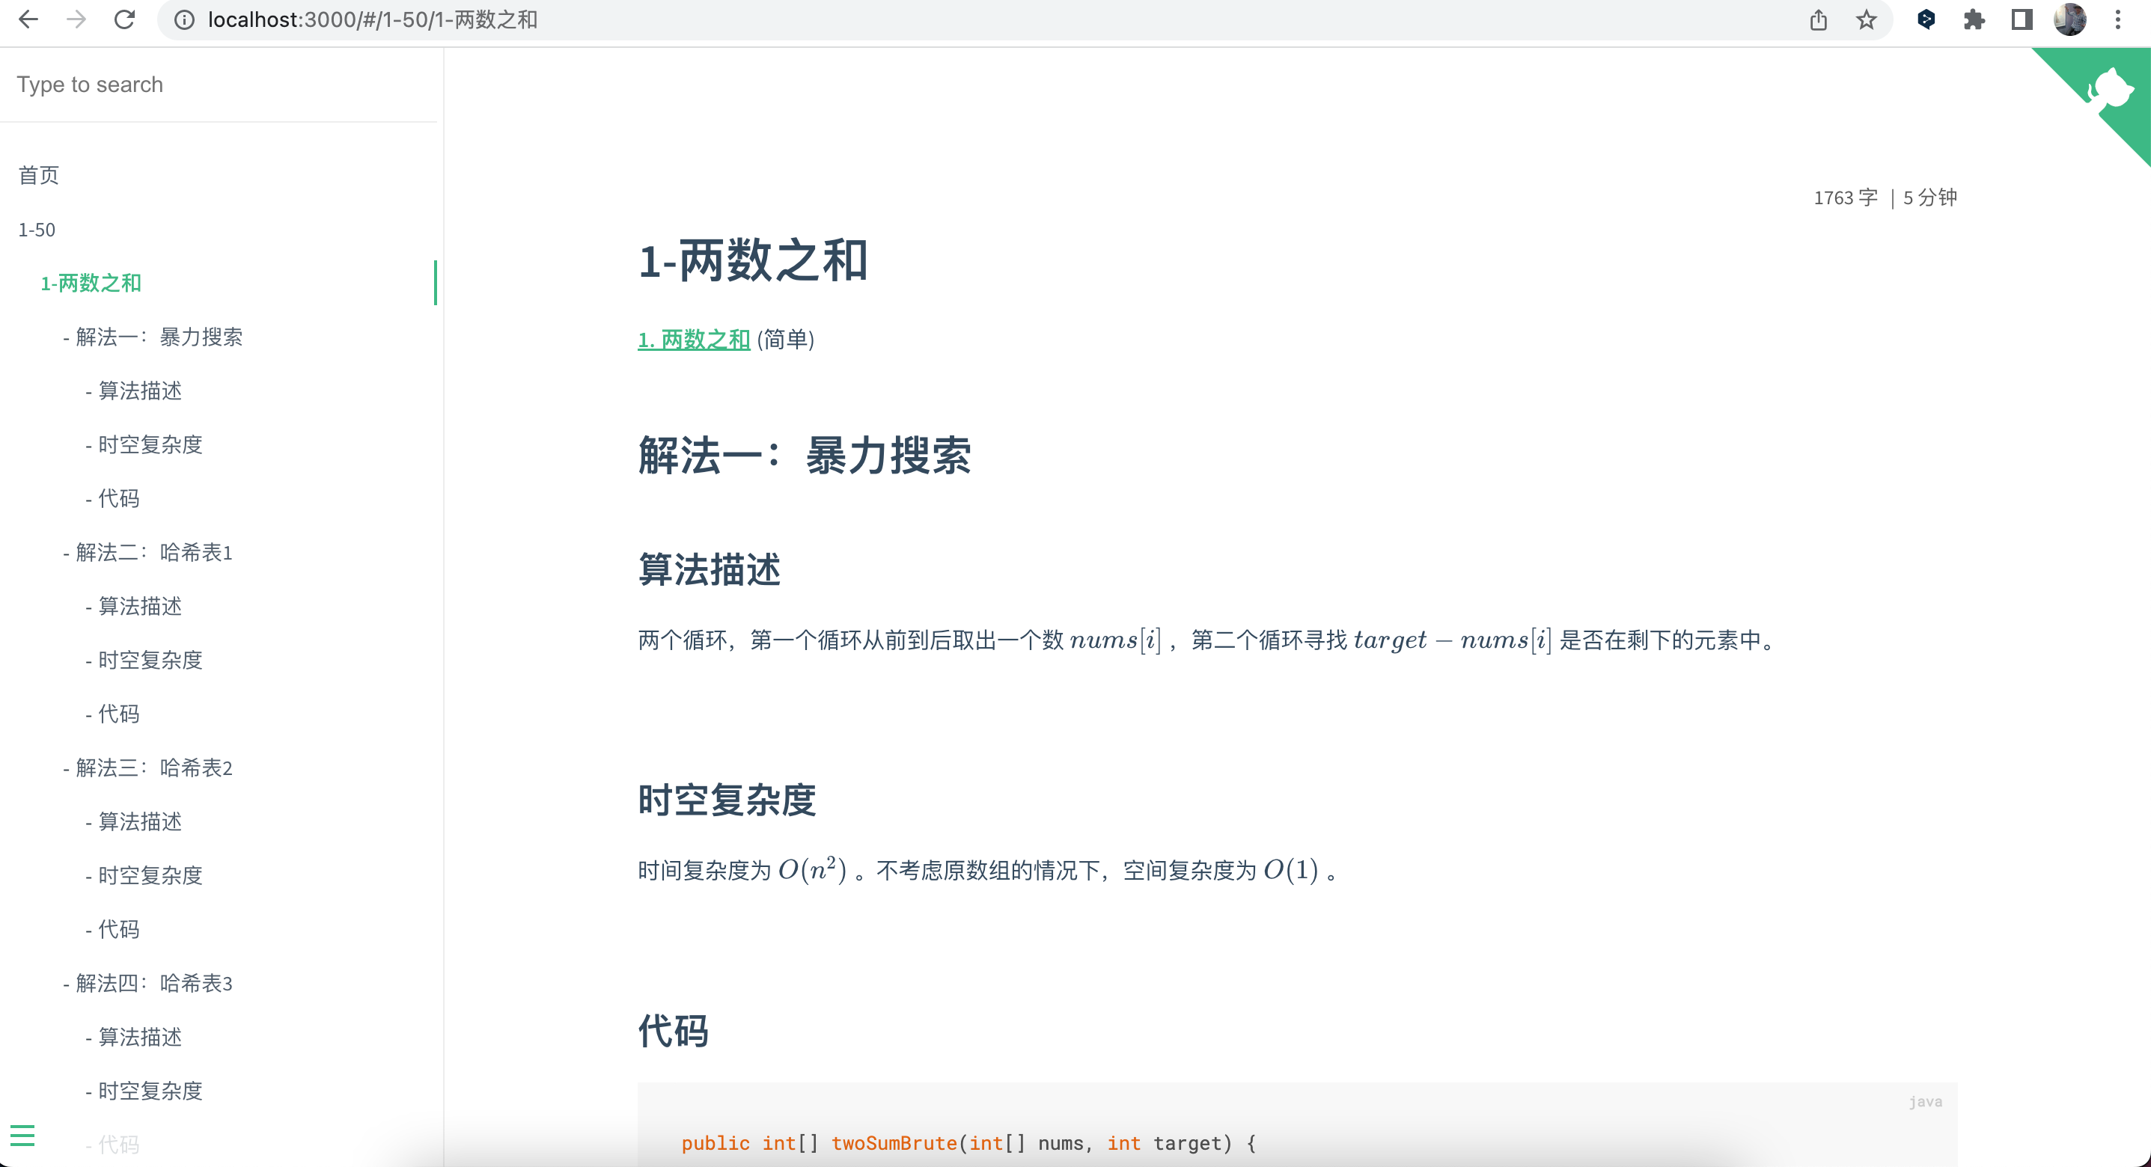Image resolution: width=2151 pixels, height=1167 pixels.
Task: Click the browser back arrow
Action: point(28,19)
